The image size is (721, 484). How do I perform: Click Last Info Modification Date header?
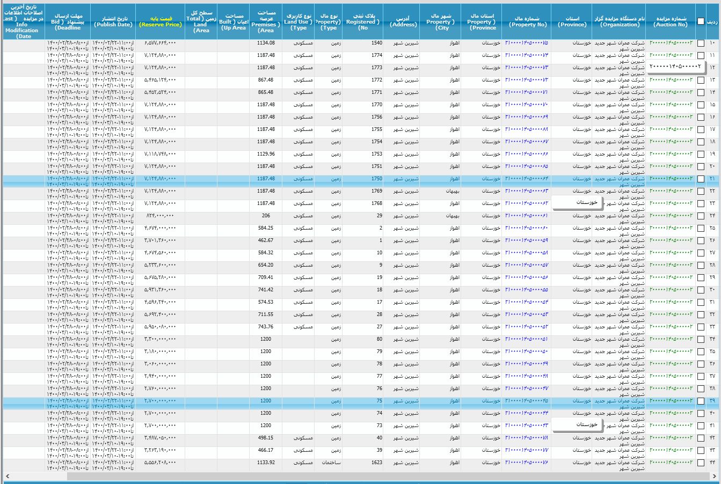24,21
